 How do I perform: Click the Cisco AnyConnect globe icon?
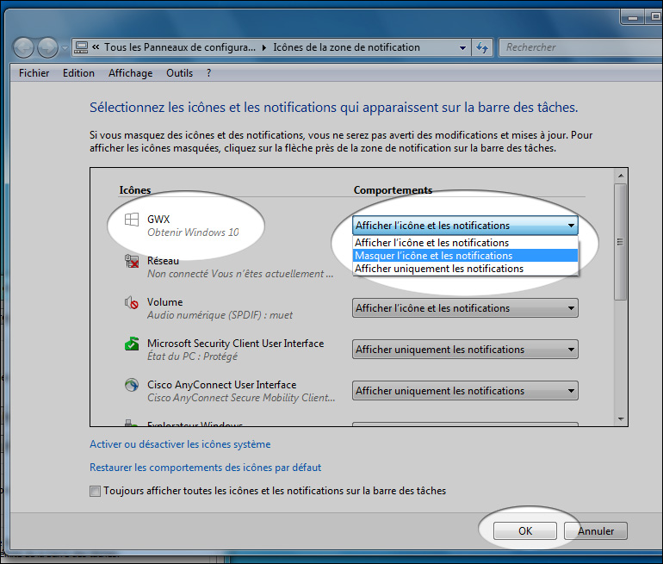click(x=132, y=386)
